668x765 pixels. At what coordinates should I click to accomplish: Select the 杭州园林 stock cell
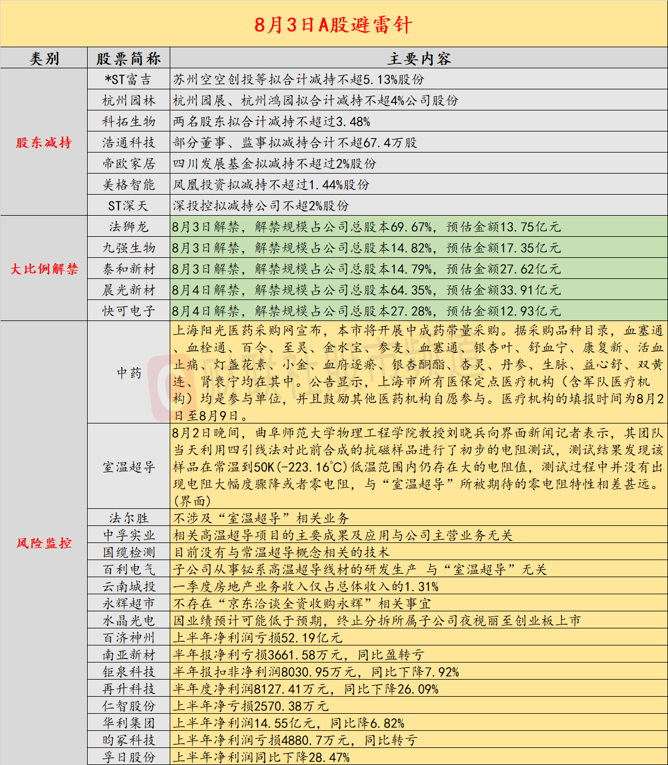(x=129, y=101)
